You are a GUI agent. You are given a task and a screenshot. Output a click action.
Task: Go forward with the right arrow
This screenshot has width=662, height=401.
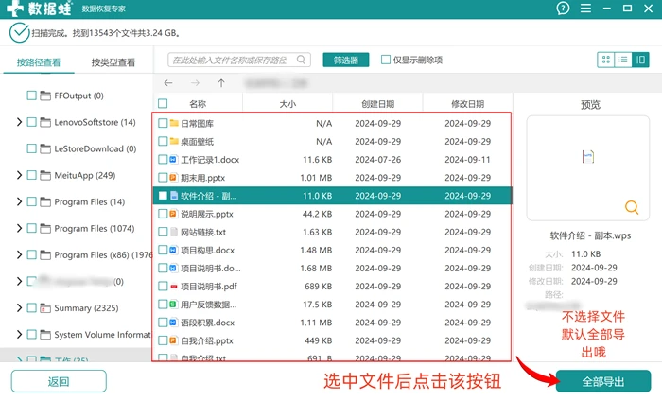(x=195, y=82)
